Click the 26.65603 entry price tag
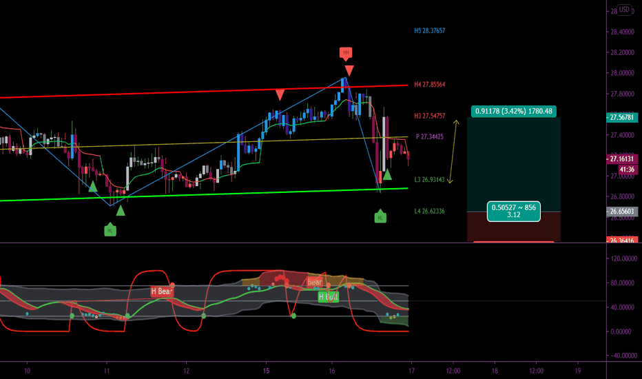Screen dimensions: 642x379 (x=621, y=212)
